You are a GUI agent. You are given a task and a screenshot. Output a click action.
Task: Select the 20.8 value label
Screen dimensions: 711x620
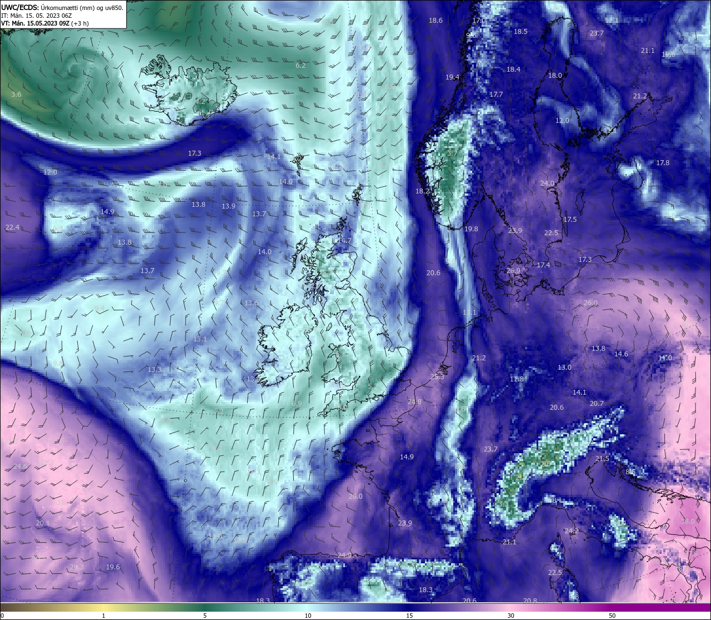coord(530,601)
